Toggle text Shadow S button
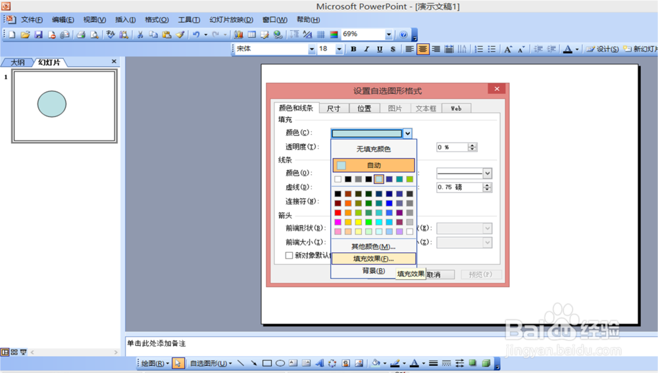The height and width of the screenshot is (373, 658). [393, 49]
